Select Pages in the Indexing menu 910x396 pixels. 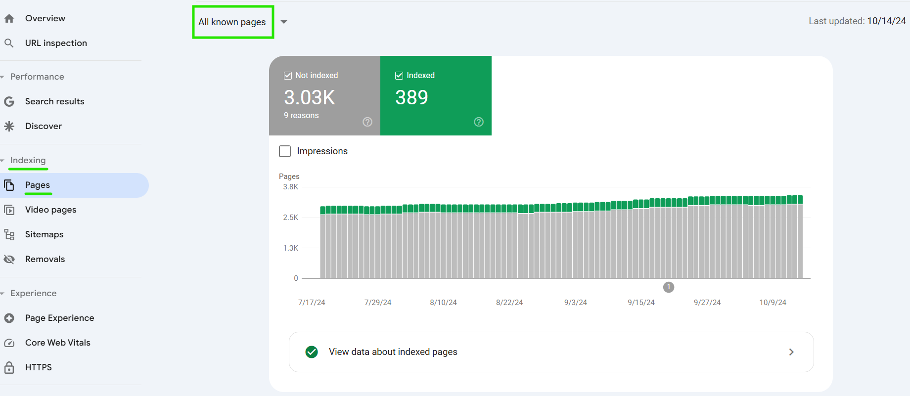(38, 185)
